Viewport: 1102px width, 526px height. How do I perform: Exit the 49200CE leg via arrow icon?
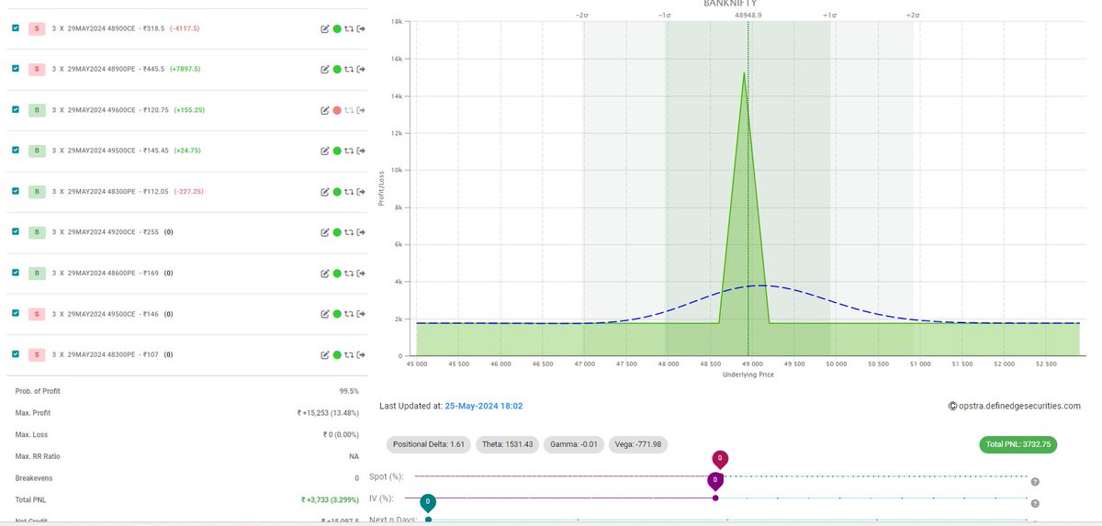coord(361,233)
